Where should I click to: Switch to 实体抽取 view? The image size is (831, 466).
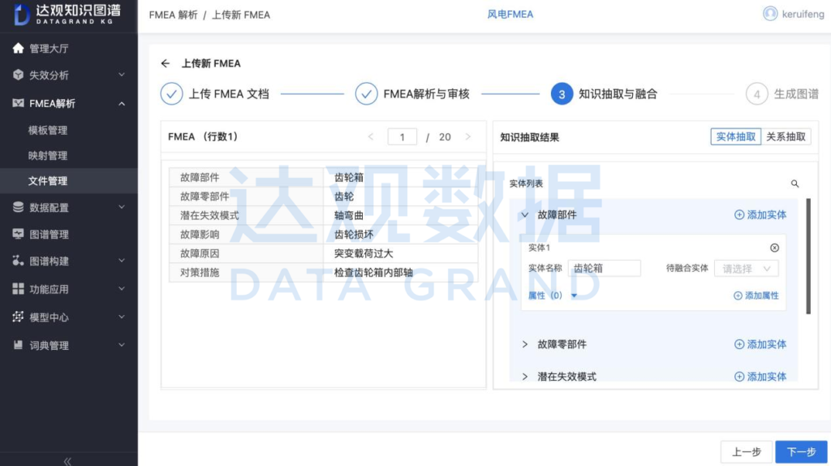pyautogui.click(x=735, y=137)
